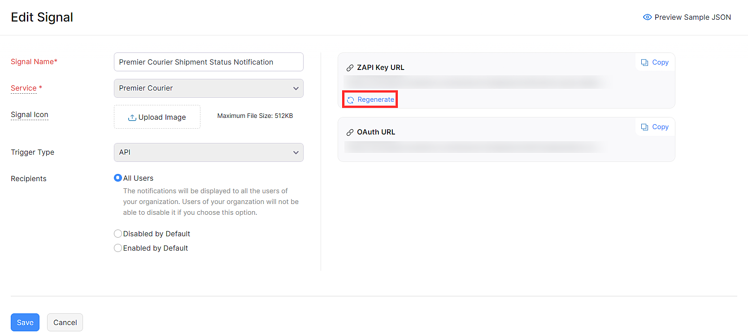Click the link icon next to OAuth URL
The image size is (748, 334).
point(350,132)
